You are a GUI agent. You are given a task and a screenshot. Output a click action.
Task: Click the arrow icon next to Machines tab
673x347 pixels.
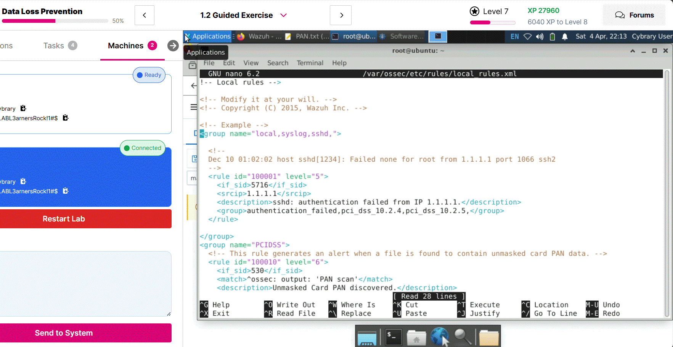point(173,46)
